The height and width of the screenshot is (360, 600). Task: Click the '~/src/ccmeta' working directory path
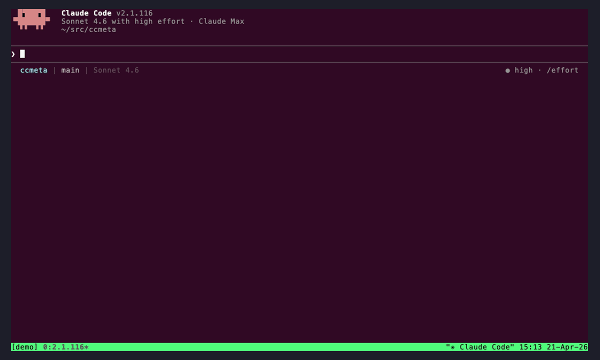click(x=88, y=29)
